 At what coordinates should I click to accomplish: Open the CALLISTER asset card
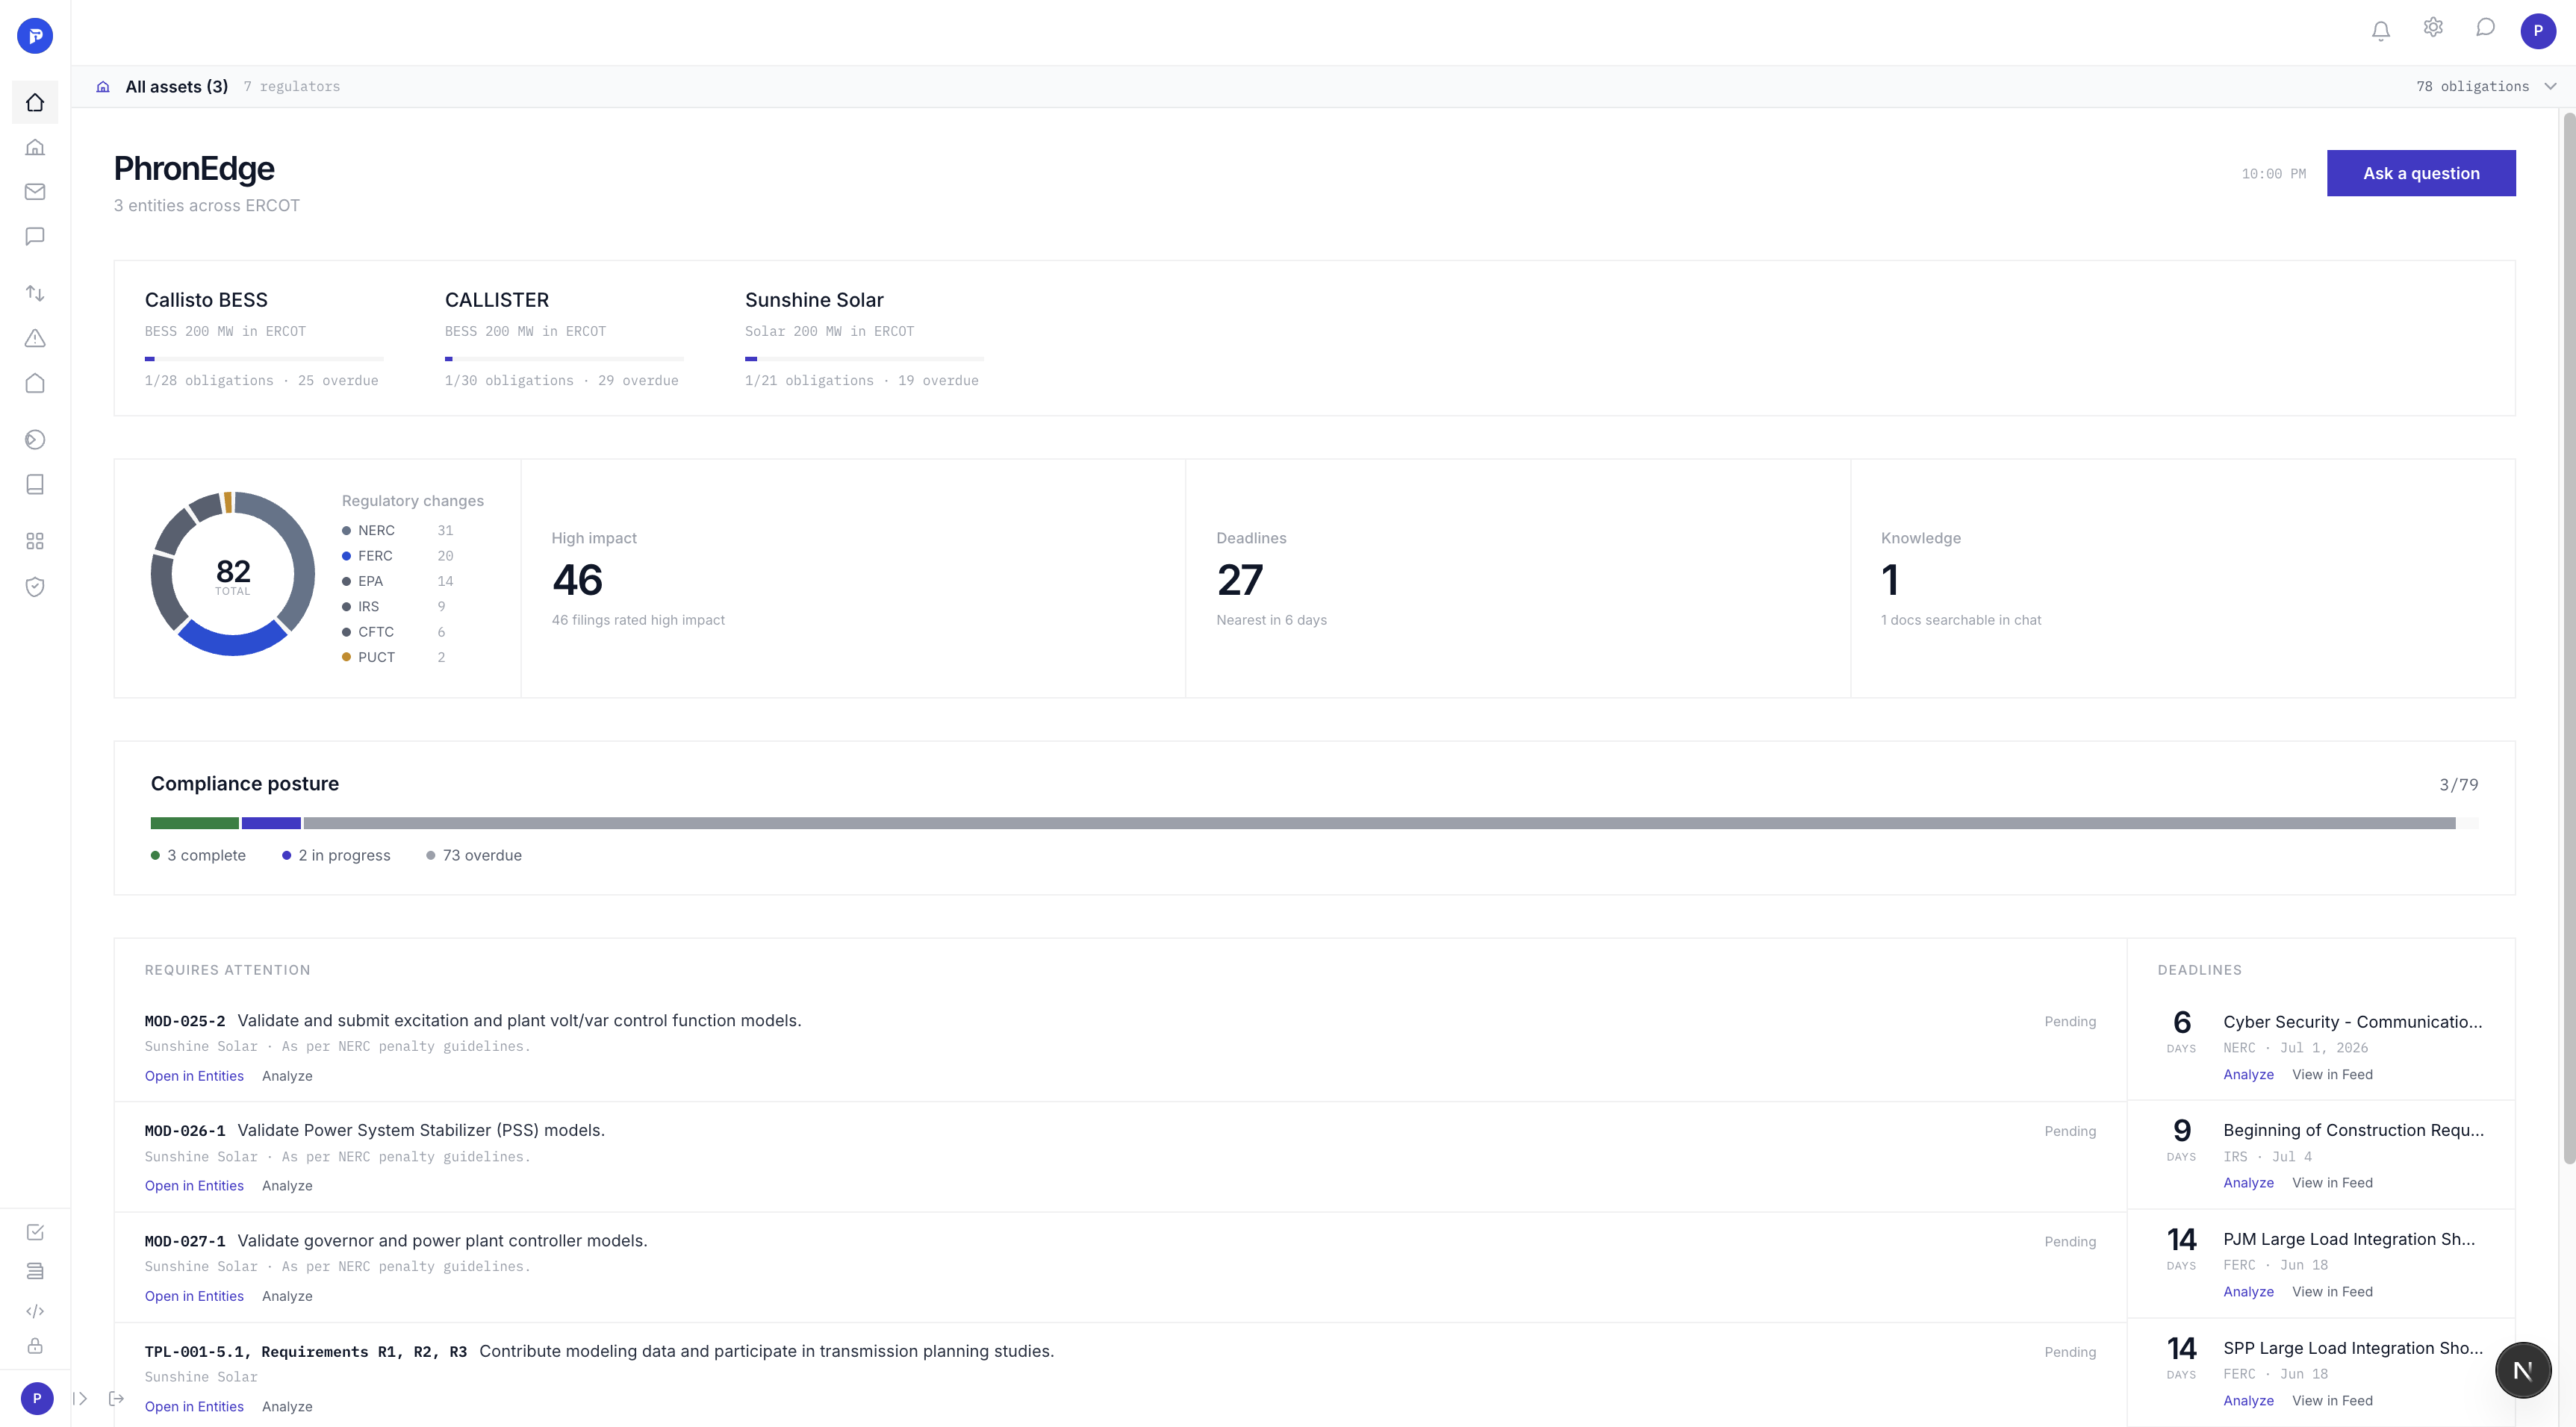(564, 339)
